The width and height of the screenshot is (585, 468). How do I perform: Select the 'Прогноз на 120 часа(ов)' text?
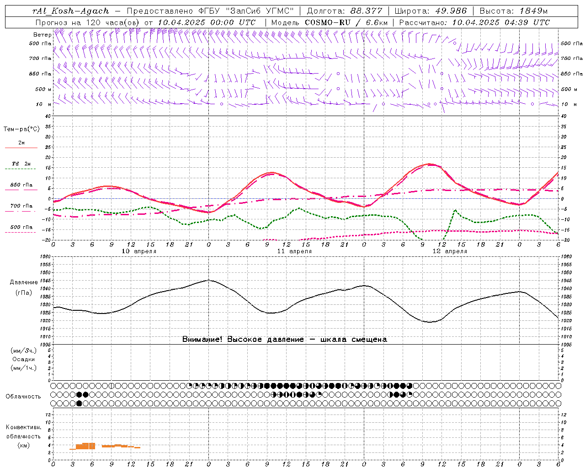(88, 22)
